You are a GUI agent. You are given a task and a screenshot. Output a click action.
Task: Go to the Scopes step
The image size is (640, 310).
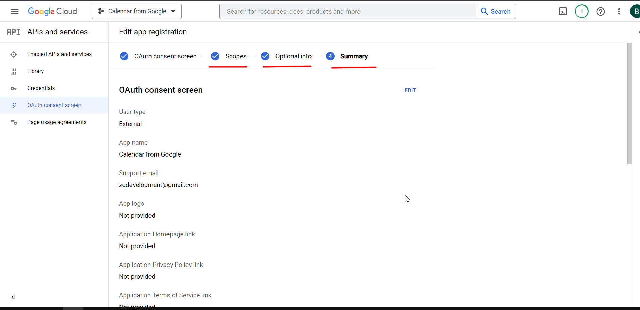pyautogui.click(x=236, y=56)
